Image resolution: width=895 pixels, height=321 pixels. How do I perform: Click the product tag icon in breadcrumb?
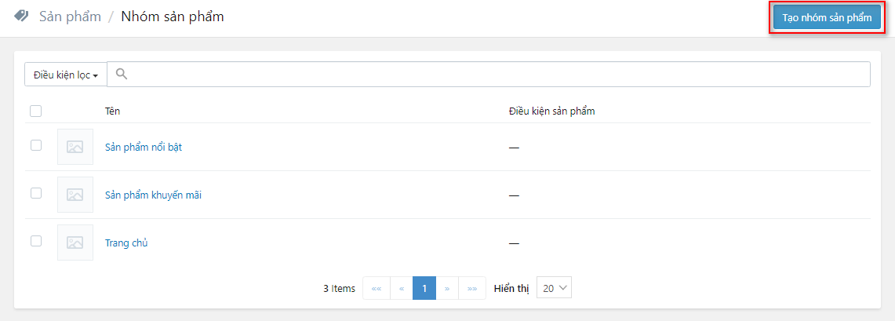tap(21, 16)
